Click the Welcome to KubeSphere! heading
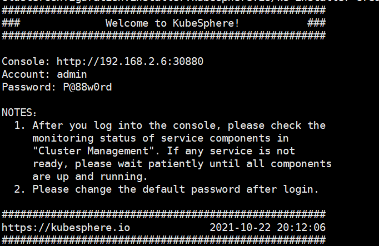 (x=172, y=23)
